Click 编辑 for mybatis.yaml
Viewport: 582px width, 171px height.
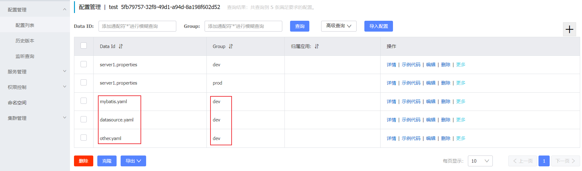(x=431, y=102)
